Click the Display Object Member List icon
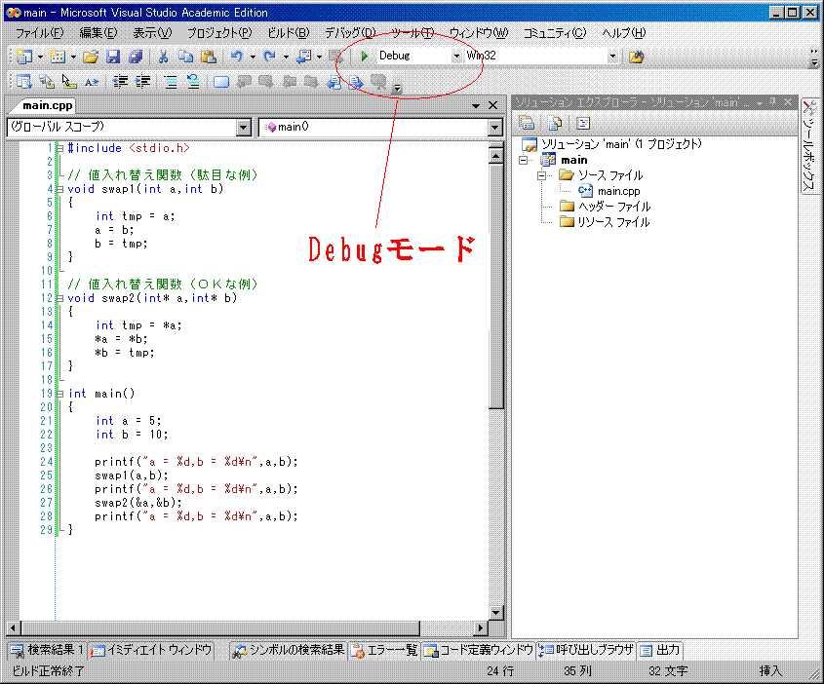Viewport: 824px width, 684px height. click(23, 82)
